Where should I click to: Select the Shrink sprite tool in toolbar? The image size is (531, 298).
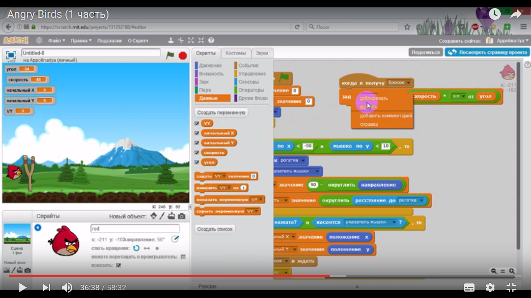201,40
